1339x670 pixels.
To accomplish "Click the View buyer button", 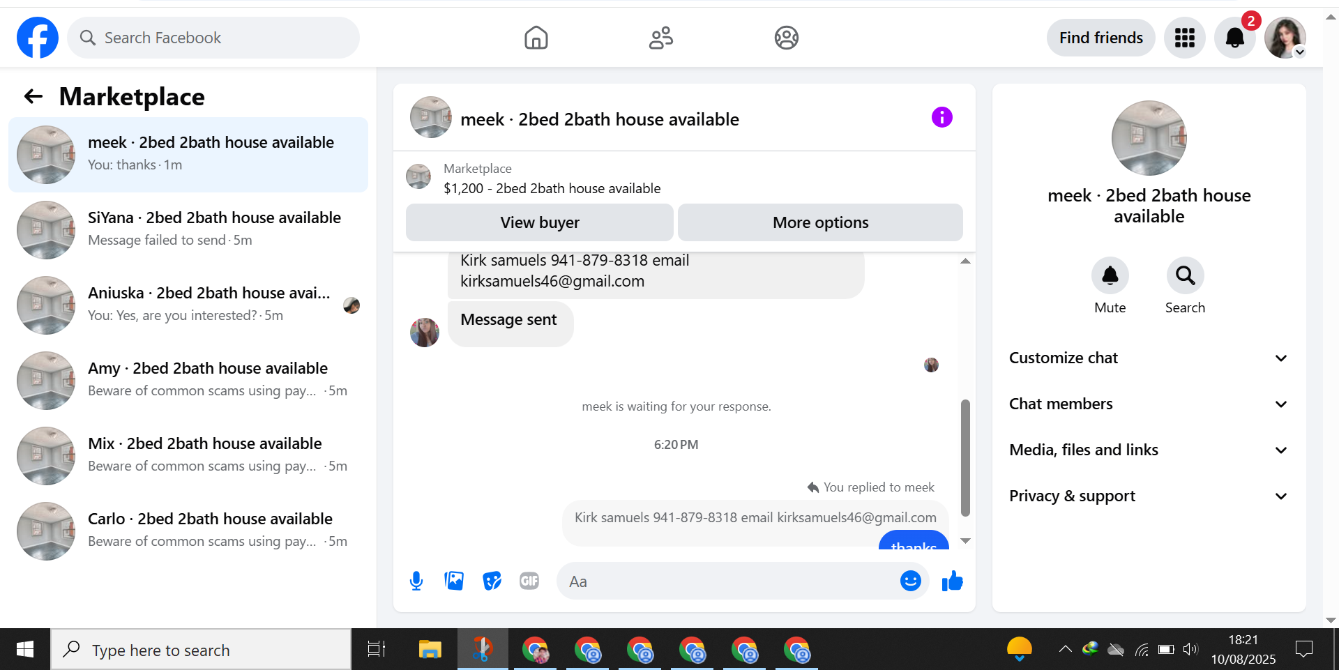I will click(540, 222).
